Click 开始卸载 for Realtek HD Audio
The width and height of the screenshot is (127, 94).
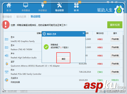tap(115, 55)
